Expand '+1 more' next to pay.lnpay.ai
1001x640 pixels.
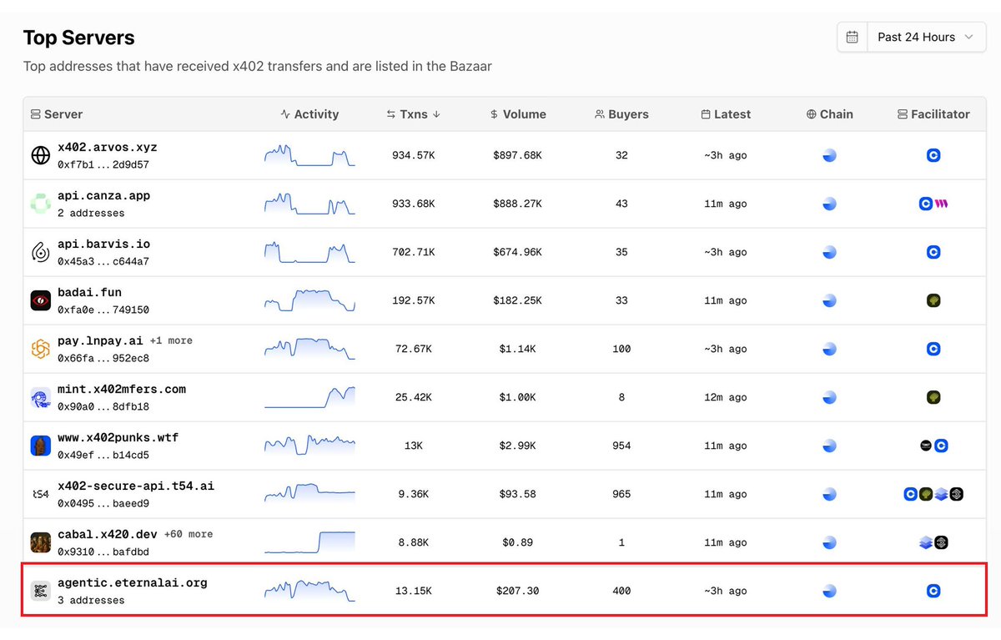tap(171, 340)
